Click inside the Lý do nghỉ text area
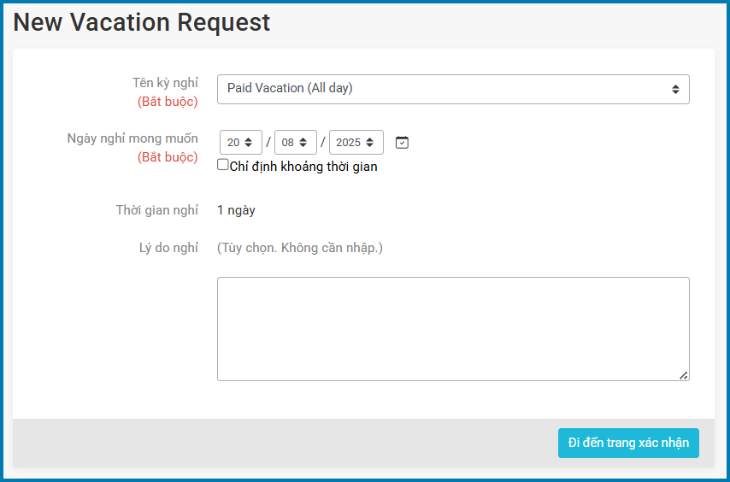 click(453, 328)
